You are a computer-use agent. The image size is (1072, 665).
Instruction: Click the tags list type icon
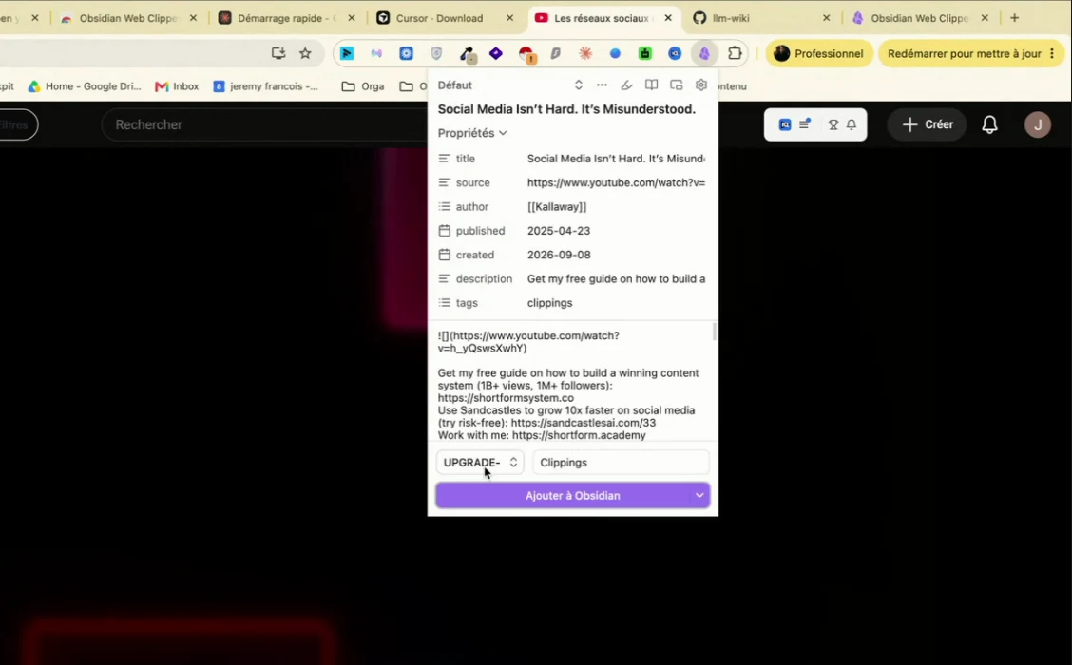click(445, 303)
